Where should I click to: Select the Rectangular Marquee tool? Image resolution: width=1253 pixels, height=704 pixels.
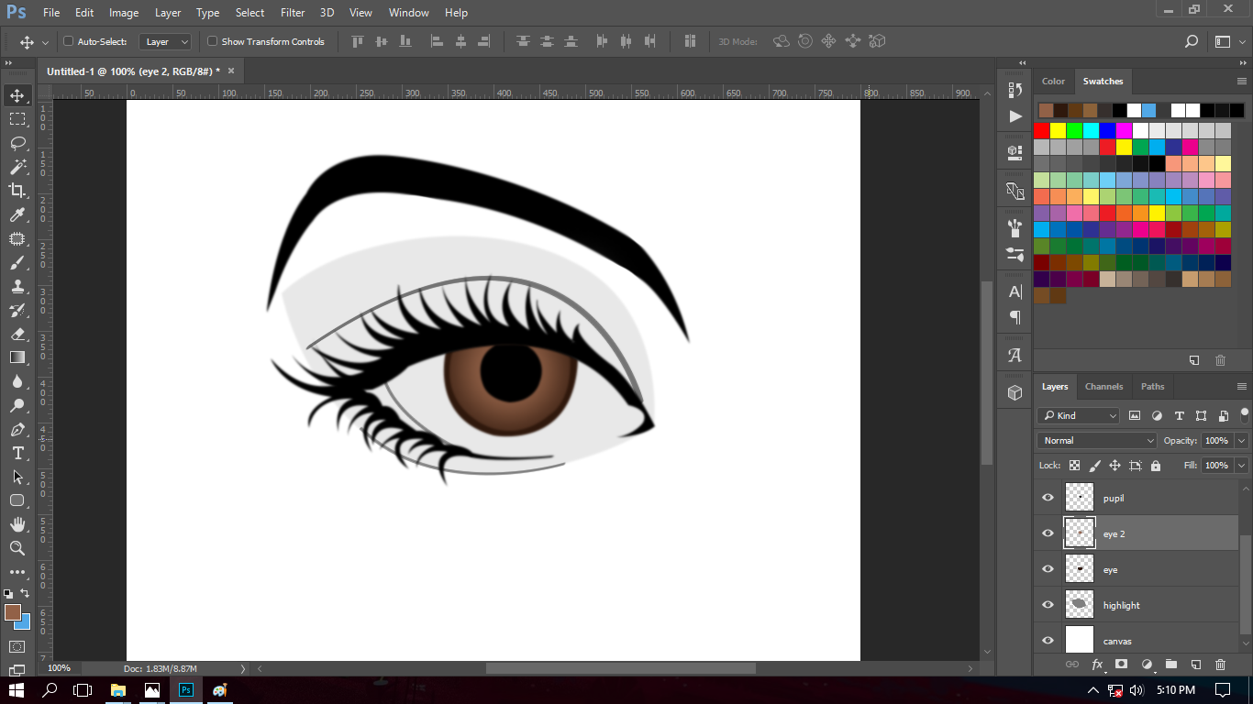tap(17, 119)
